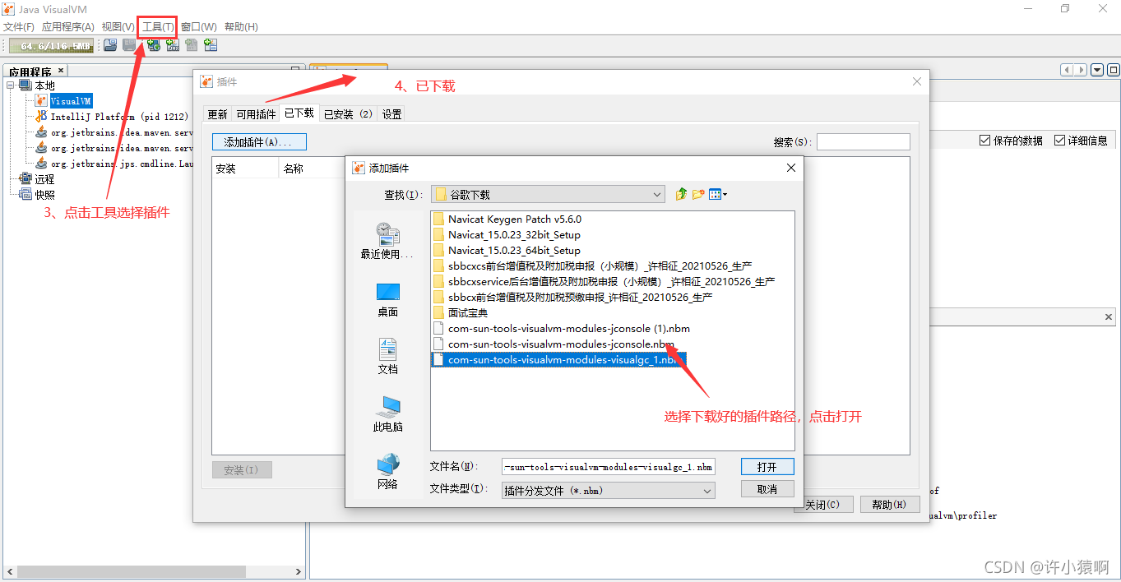Open the 文件类型 dropdown
The image size is (1121, 582).
tap(608, 490)
